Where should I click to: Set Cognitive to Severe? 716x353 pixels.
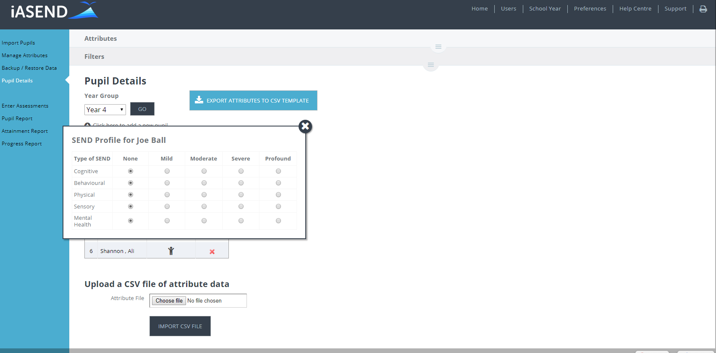241,171
